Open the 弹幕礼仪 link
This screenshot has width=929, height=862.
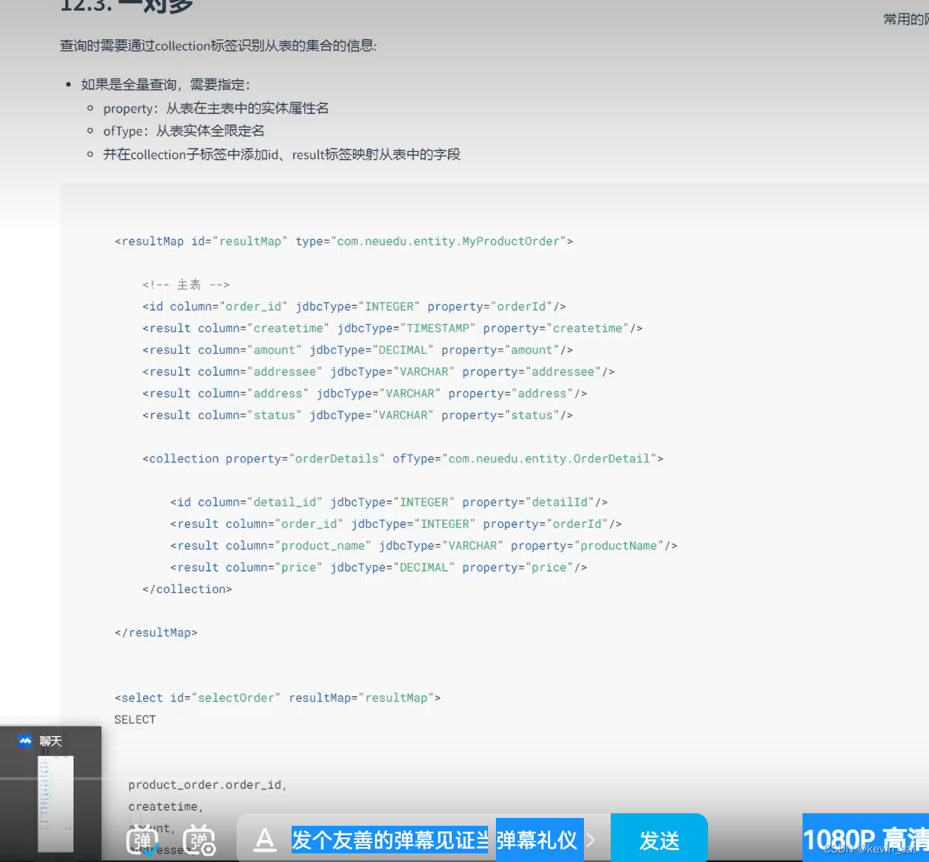click(x=536, y=840)
